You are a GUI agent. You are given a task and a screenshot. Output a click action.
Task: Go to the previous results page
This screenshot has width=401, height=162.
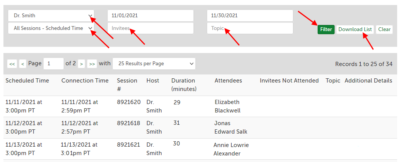[x=23, y=64]
